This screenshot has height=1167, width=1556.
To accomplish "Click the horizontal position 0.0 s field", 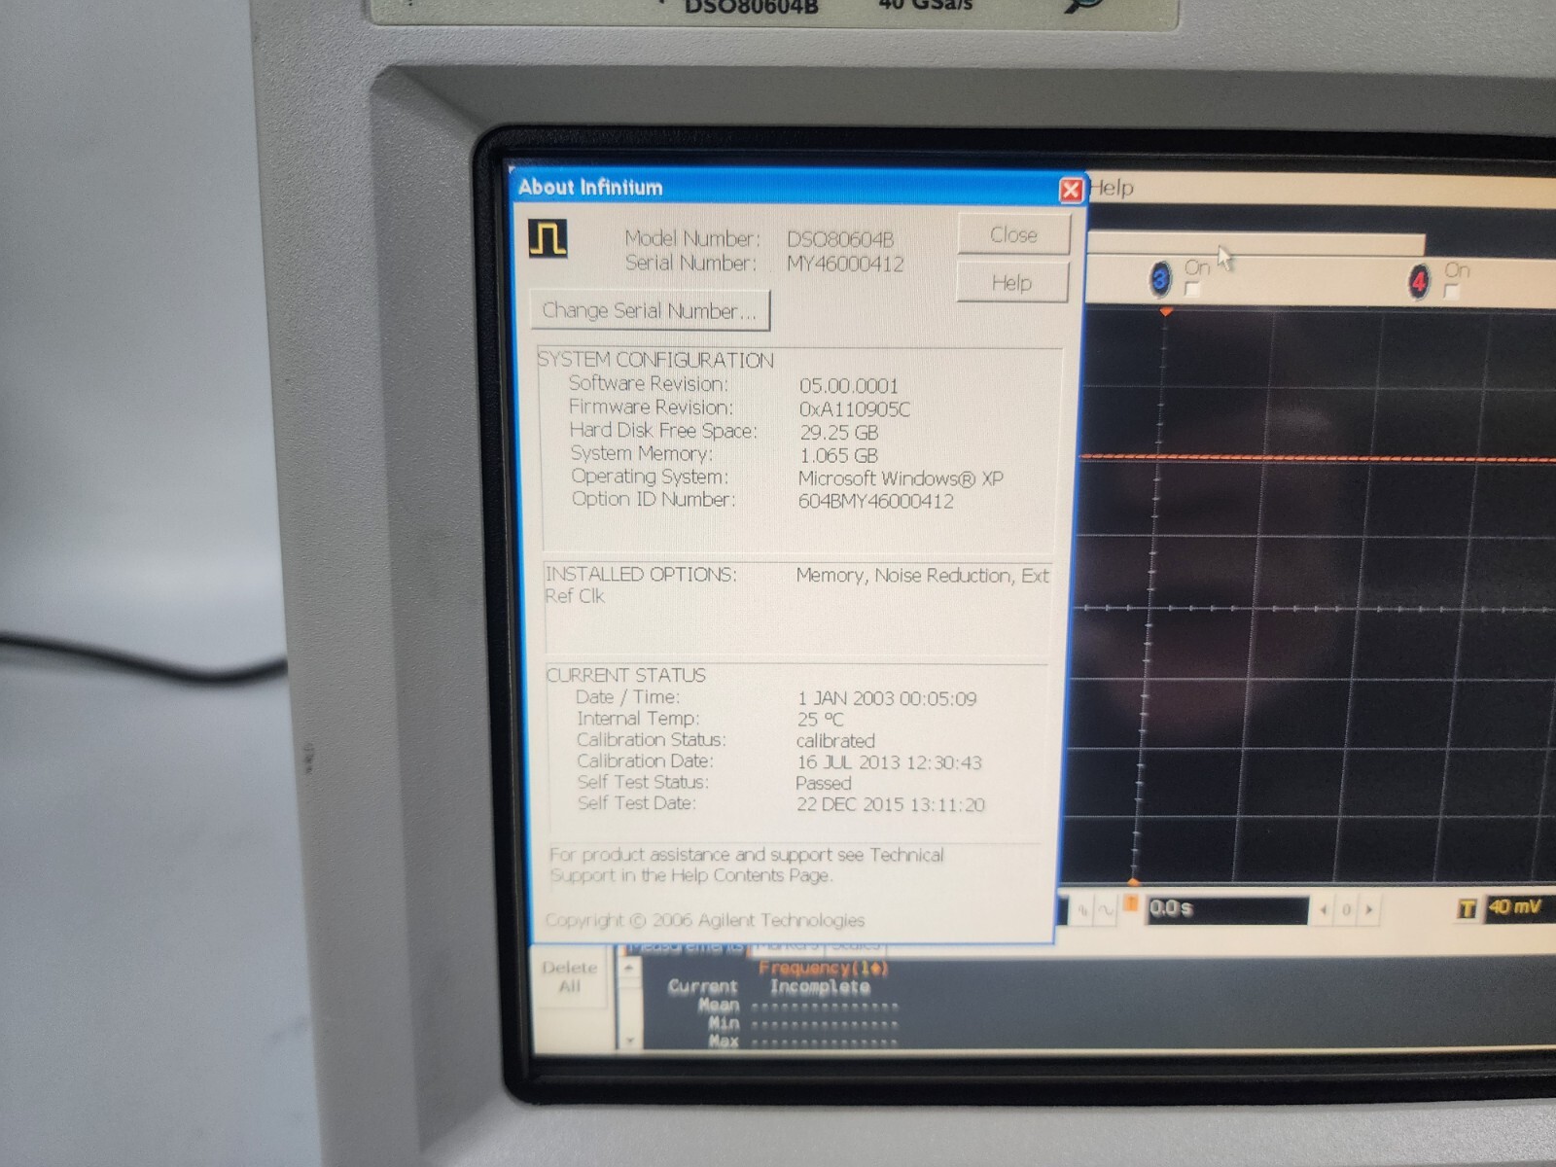I will 1227,909.
